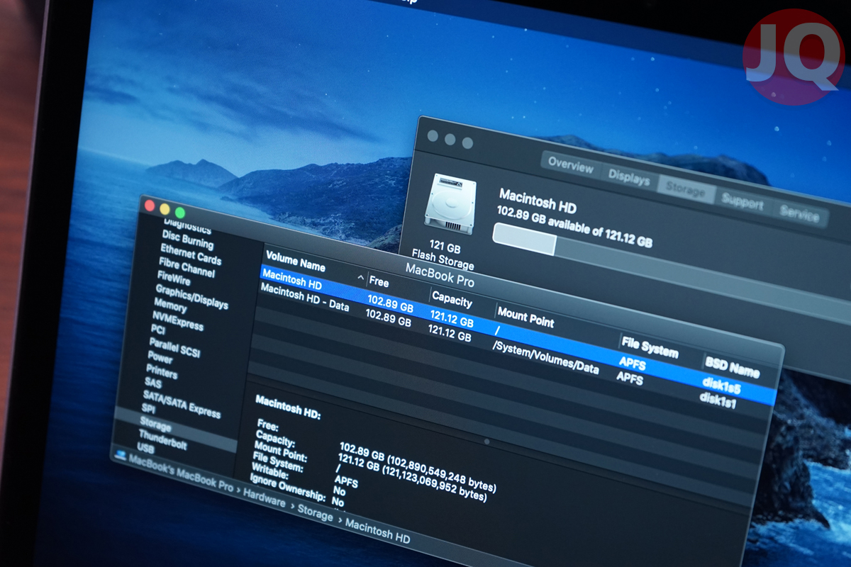Select SAS in the sidebar
Image resolution: width=851 pixels, height=567 pixels.
[153, 383]
